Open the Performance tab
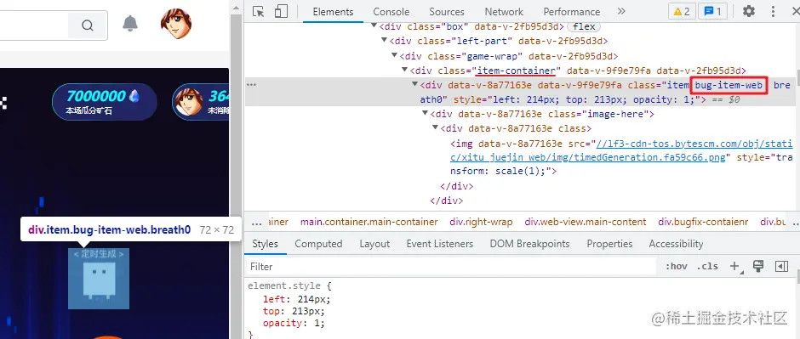800x339 pixels. tap(571, 12)
